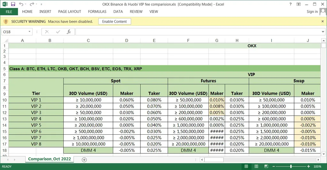Select futures maker cell 0.008%

[x=217, y=106]
